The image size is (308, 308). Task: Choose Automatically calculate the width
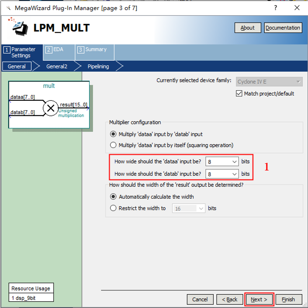coord(113,196)
